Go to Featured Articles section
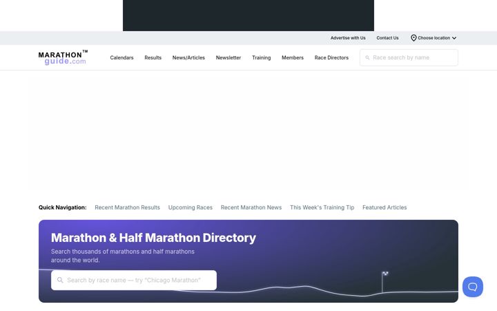 pyautogui.click(x=384, y=207)
